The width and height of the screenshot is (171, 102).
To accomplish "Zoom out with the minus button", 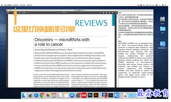I will click(57, 13).
